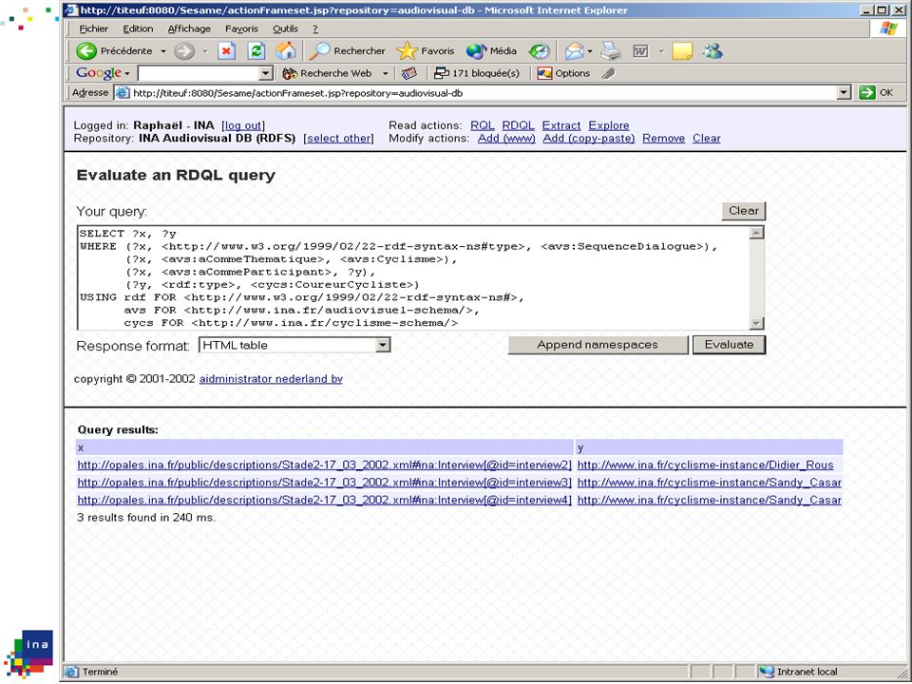Screen dimensions: 912x684
Task: Stop page loading with red X icon
Action: click(226, 51)
